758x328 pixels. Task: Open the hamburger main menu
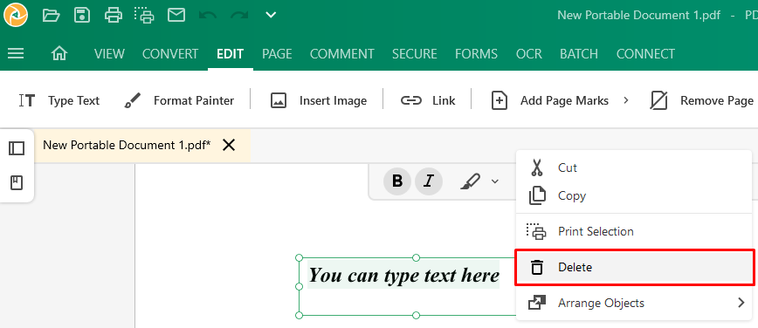coord(16,53)
